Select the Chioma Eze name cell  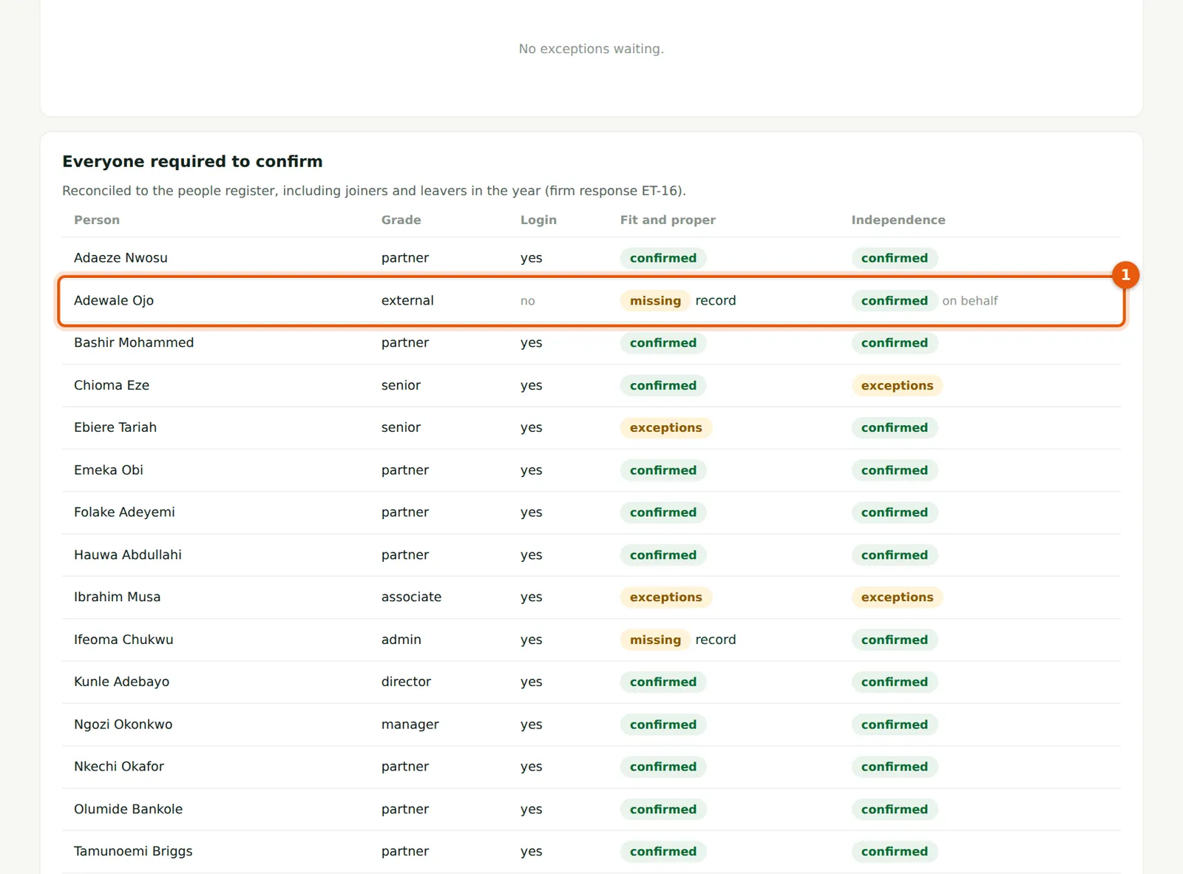[x=112, y=385]
